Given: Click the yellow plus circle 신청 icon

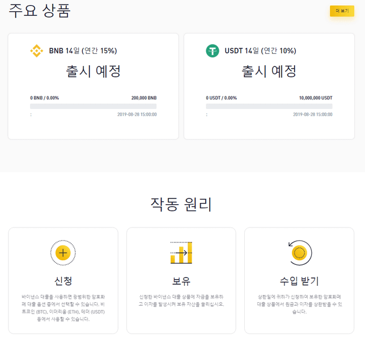Looking at the screenshot, I should pos(63,253).
